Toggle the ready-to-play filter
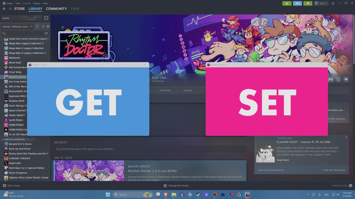Image resolution: width=355 pixels, height=199 pixels. point(48,27)
